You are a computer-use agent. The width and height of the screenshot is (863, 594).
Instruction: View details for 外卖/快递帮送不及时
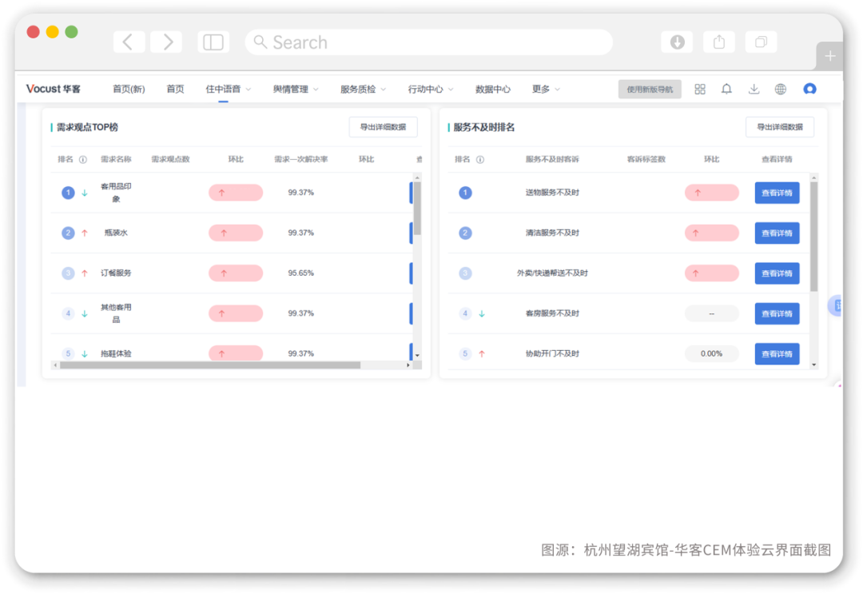point(777,273)
